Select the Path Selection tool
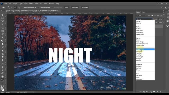This screenshot has width=169, height=95. pos(2,70)
